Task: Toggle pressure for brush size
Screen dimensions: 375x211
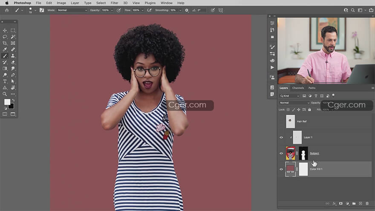Action: (x=213, y=10)
